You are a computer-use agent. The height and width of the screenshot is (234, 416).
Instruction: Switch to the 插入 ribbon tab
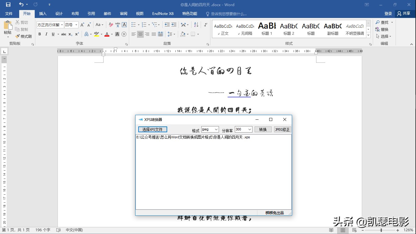42,14
